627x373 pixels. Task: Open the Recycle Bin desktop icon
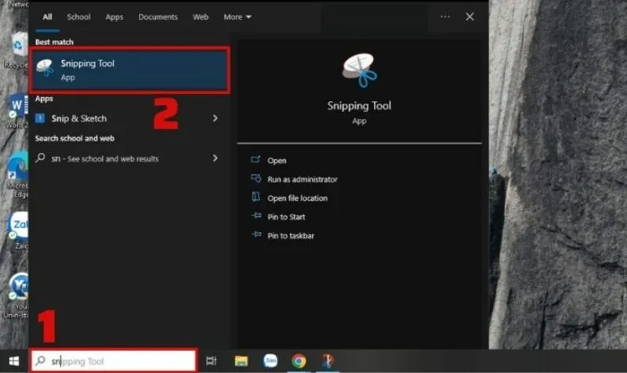[16, 50]
